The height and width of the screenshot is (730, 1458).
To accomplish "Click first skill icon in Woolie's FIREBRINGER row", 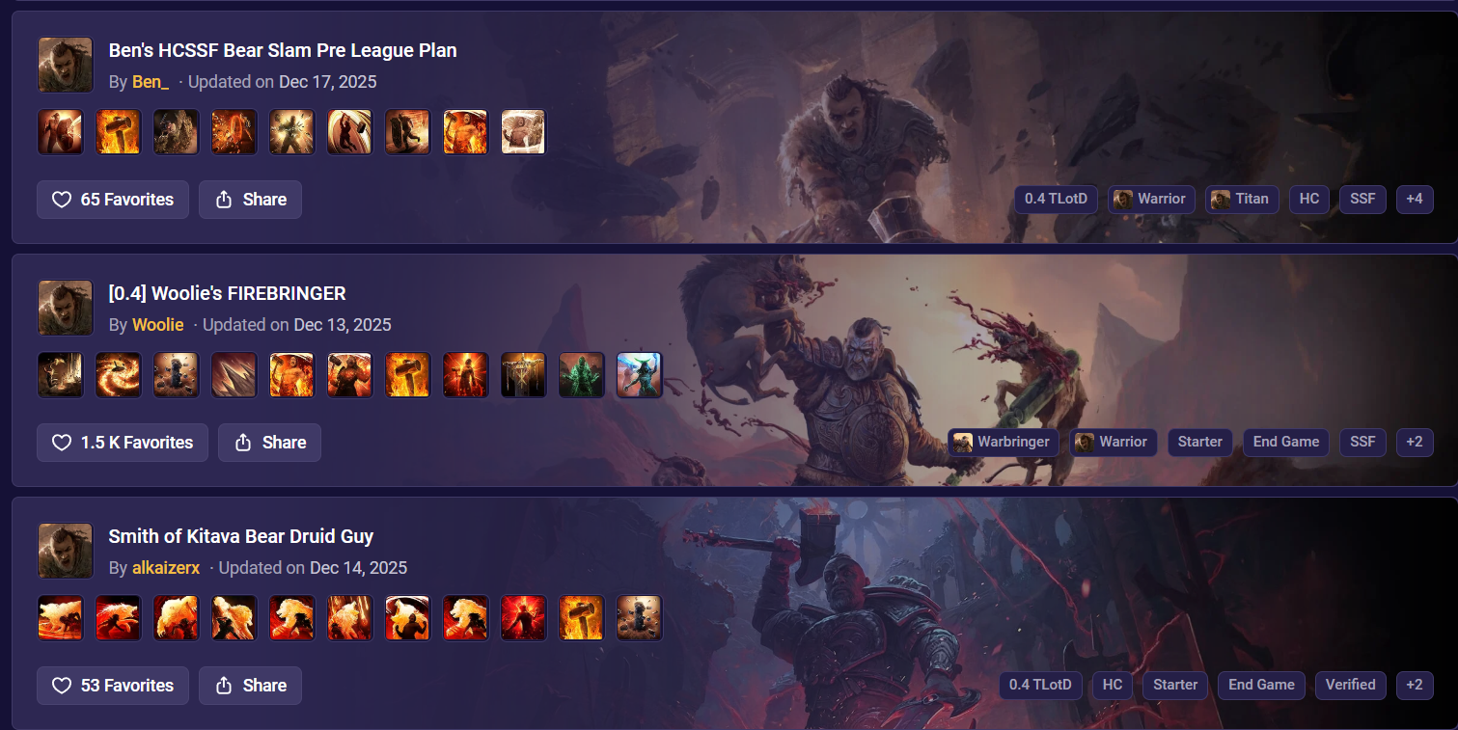I will [61, 375].
